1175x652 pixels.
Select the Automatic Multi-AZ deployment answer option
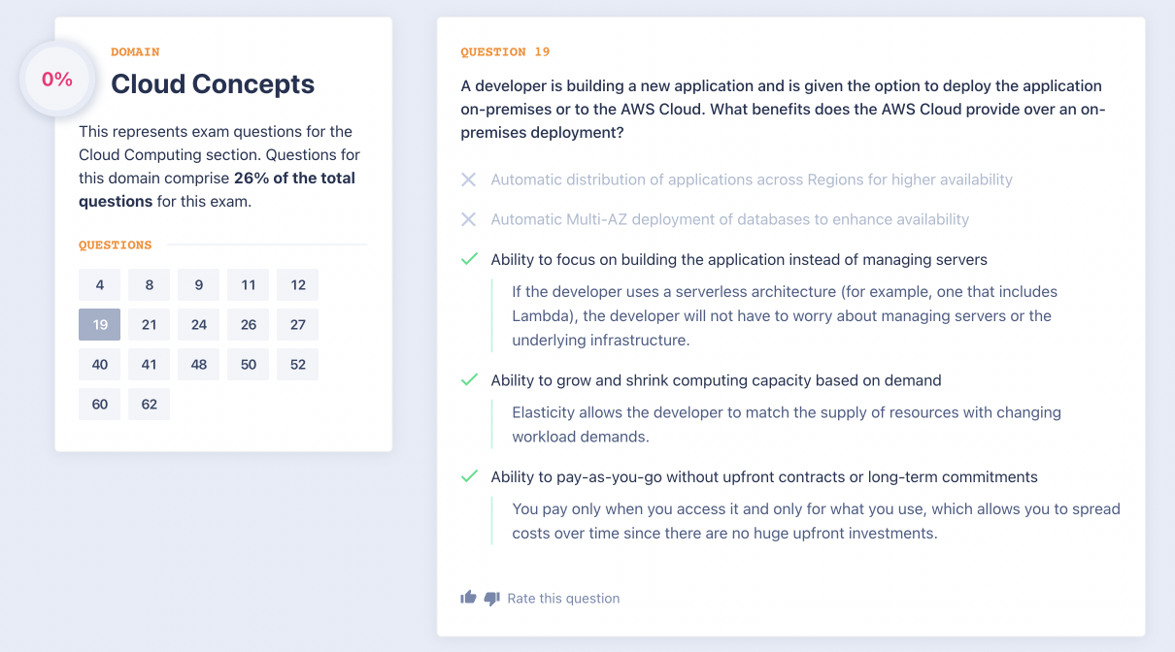[x=729, y=219]
